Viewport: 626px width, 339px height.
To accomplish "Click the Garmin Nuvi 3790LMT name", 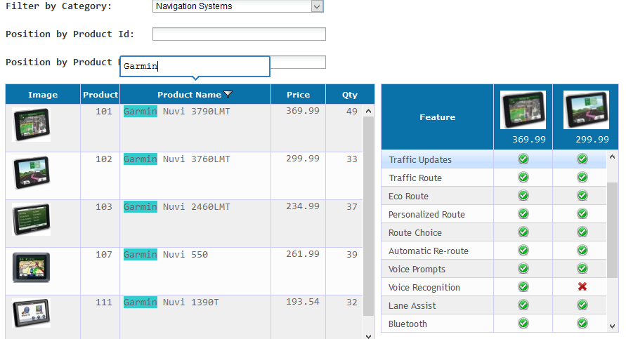I will point(176,112).
